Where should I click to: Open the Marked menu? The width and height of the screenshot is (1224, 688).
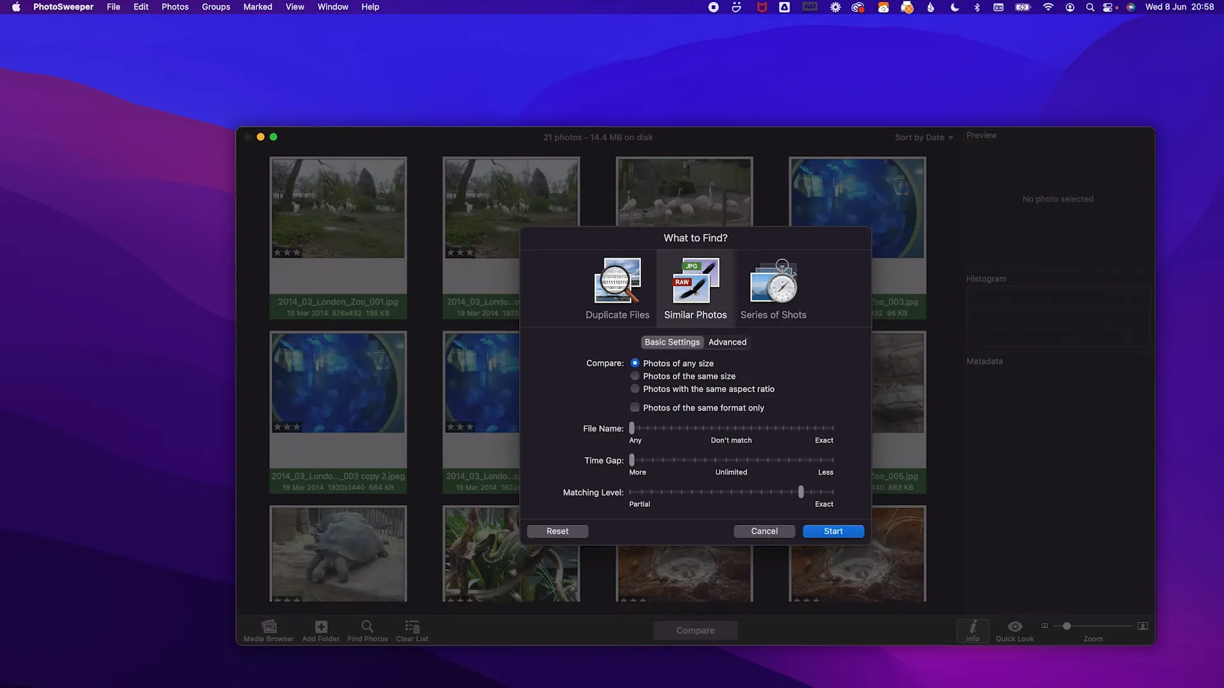tap(258, 7)
